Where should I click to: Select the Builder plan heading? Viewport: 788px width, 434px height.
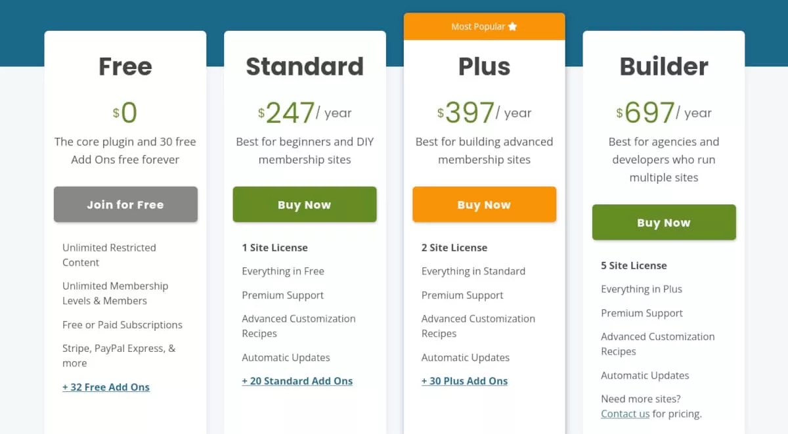click(664, 66)
